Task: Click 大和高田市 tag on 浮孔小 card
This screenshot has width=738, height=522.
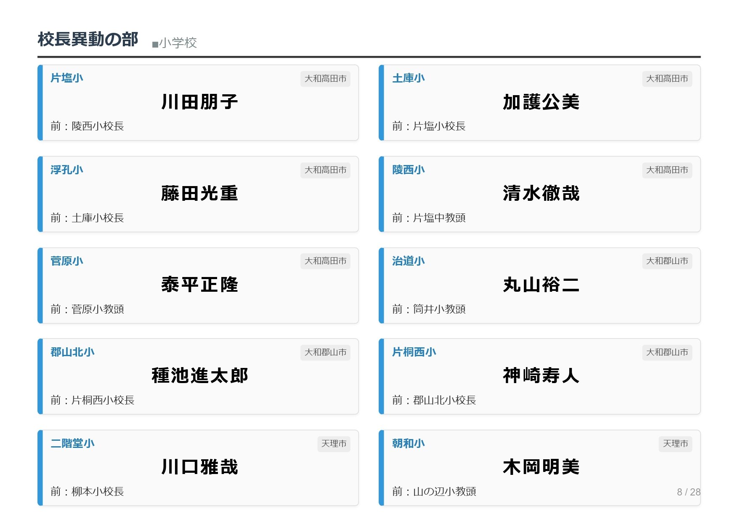Action: [325, 170]
